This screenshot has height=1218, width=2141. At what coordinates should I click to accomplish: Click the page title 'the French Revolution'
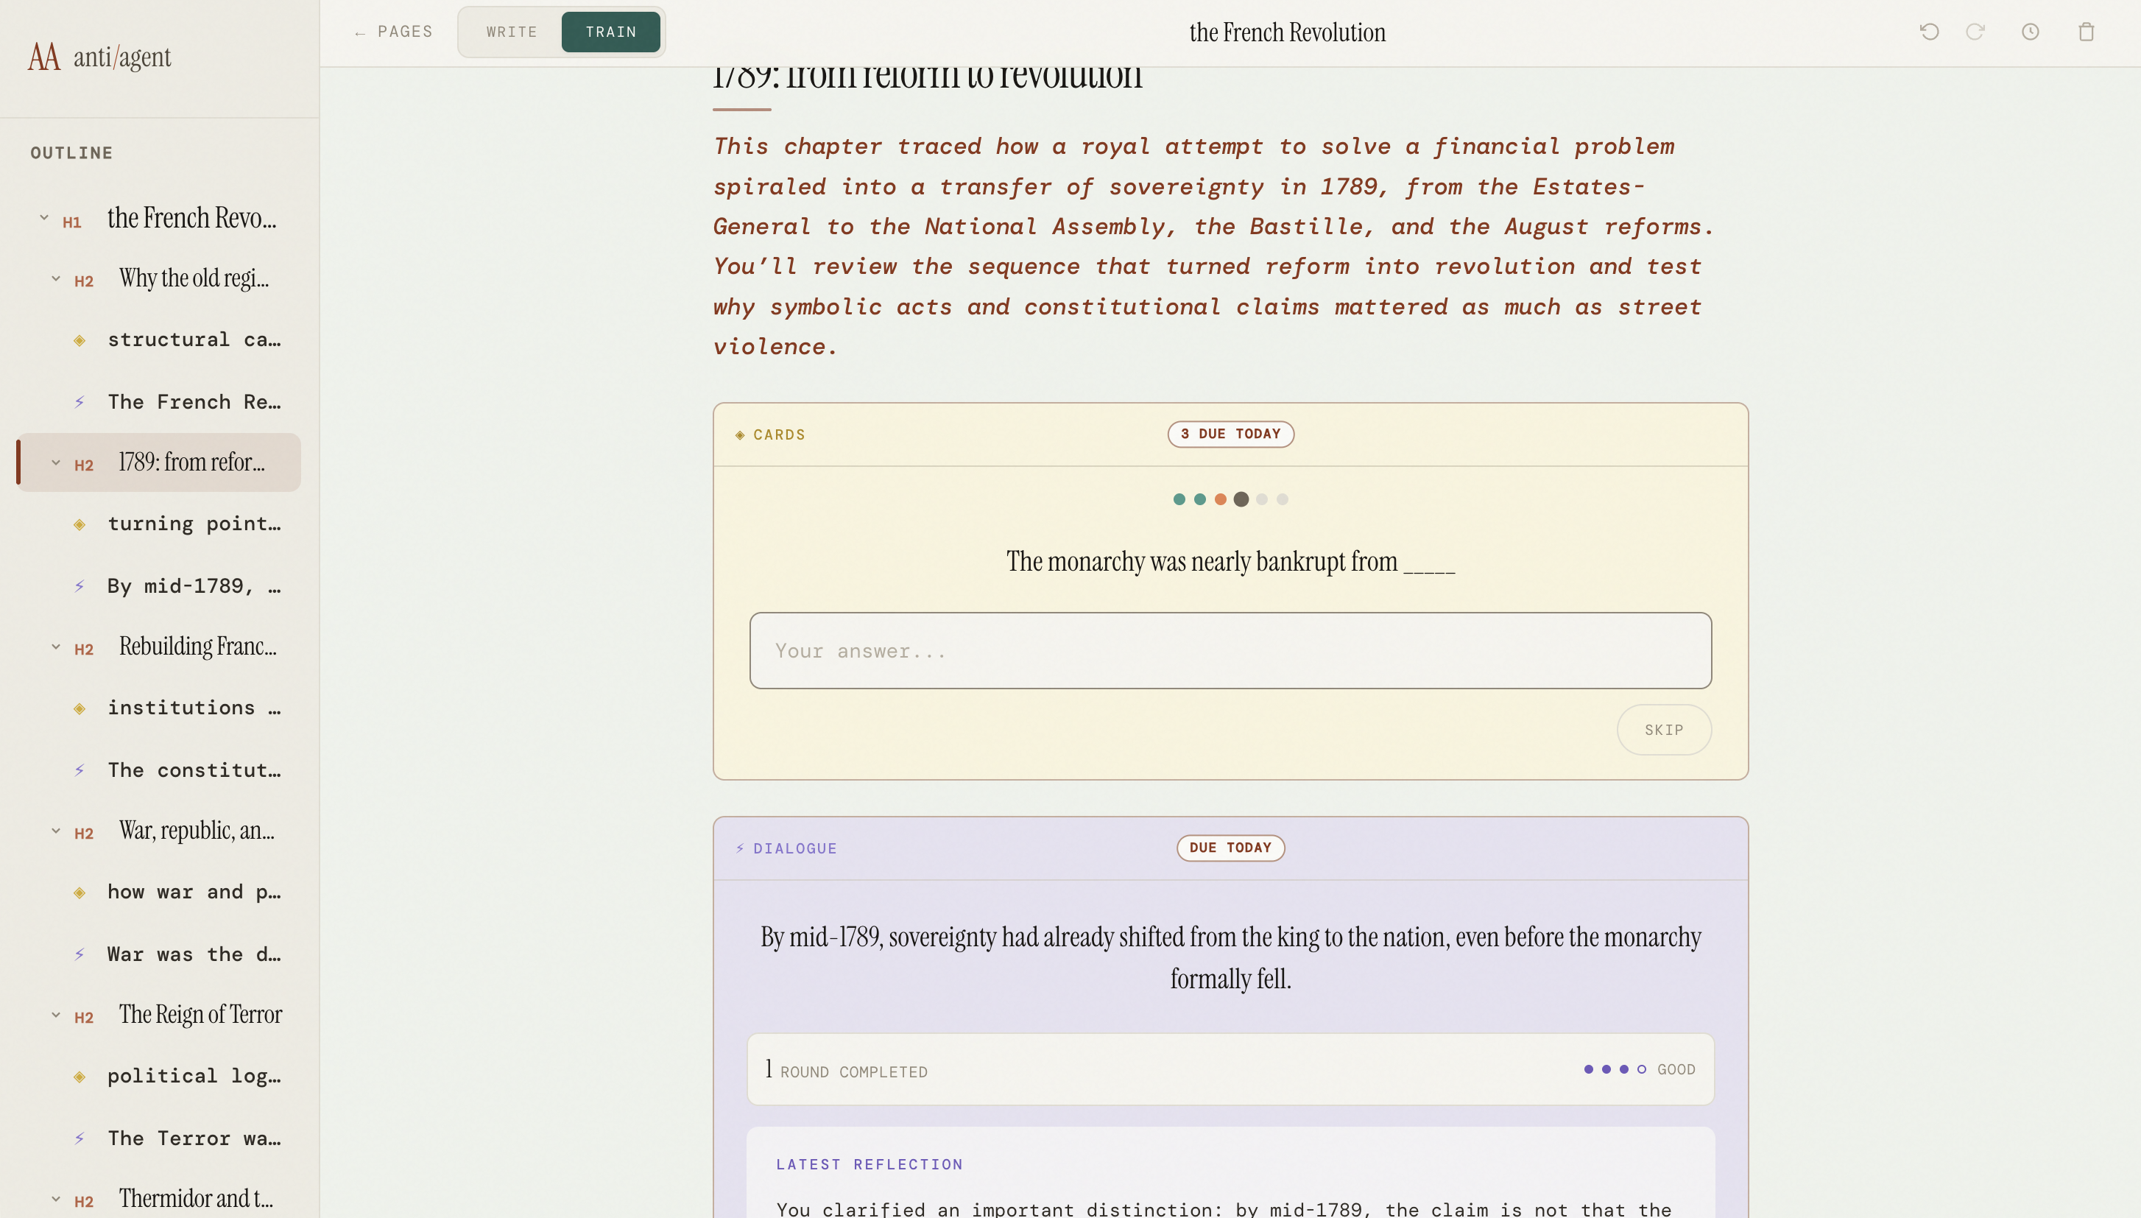pyautogui.click(x=1287, y=32)
